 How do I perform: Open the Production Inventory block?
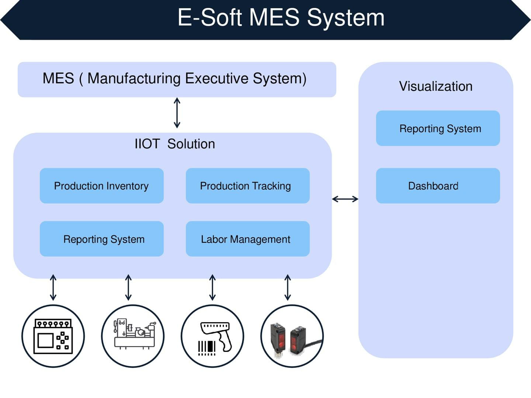tap(101, 186)
